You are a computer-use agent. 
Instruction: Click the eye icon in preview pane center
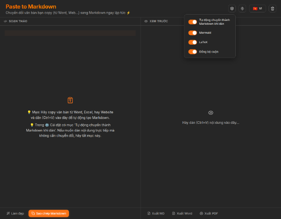pyautogui.click(x=211, y=113)
